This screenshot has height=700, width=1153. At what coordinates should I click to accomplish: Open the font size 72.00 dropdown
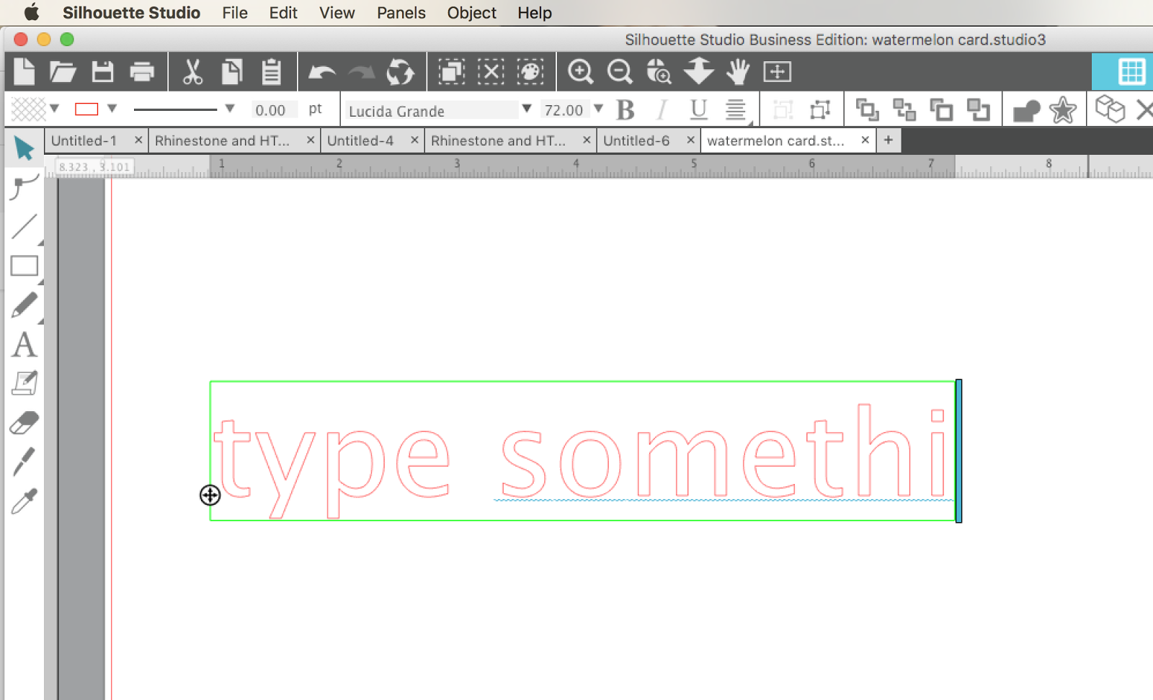[599, 109]
